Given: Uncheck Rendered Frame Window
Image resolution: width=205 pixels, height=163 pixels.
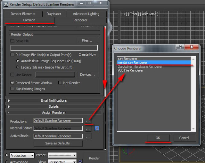Looking at the screenshot, I should [x=12, y=83].
